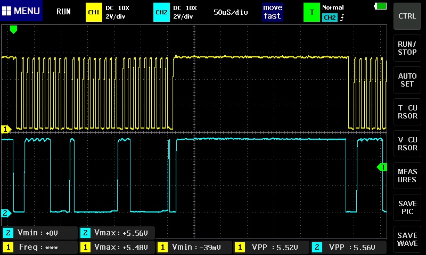The image size is (426, 255).
Task: Open CH2 DC 10X 2V/div settings
Action: coord(185,12)
